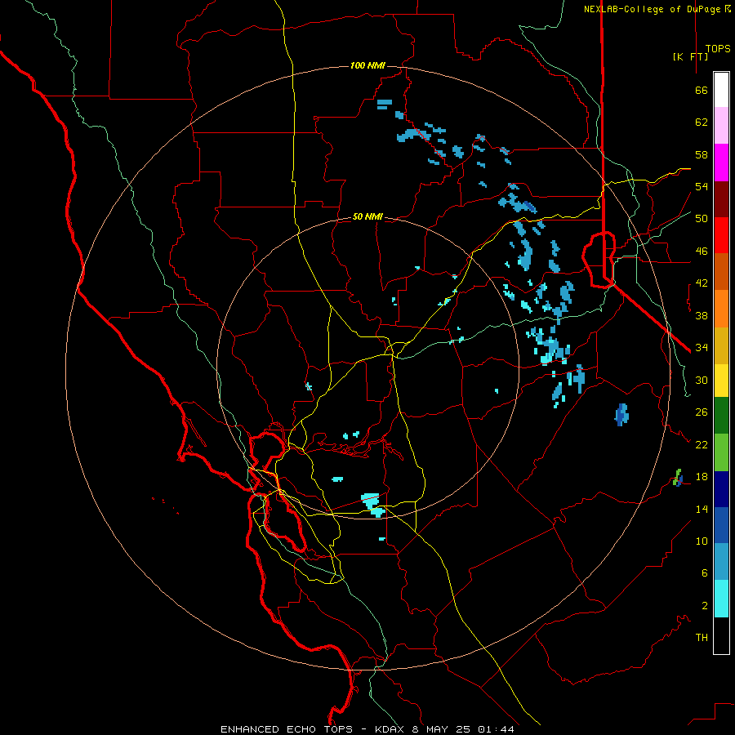Click the '10' legend value
The image size is (735, 735).
pyautogui.click(x=702, y=541)
